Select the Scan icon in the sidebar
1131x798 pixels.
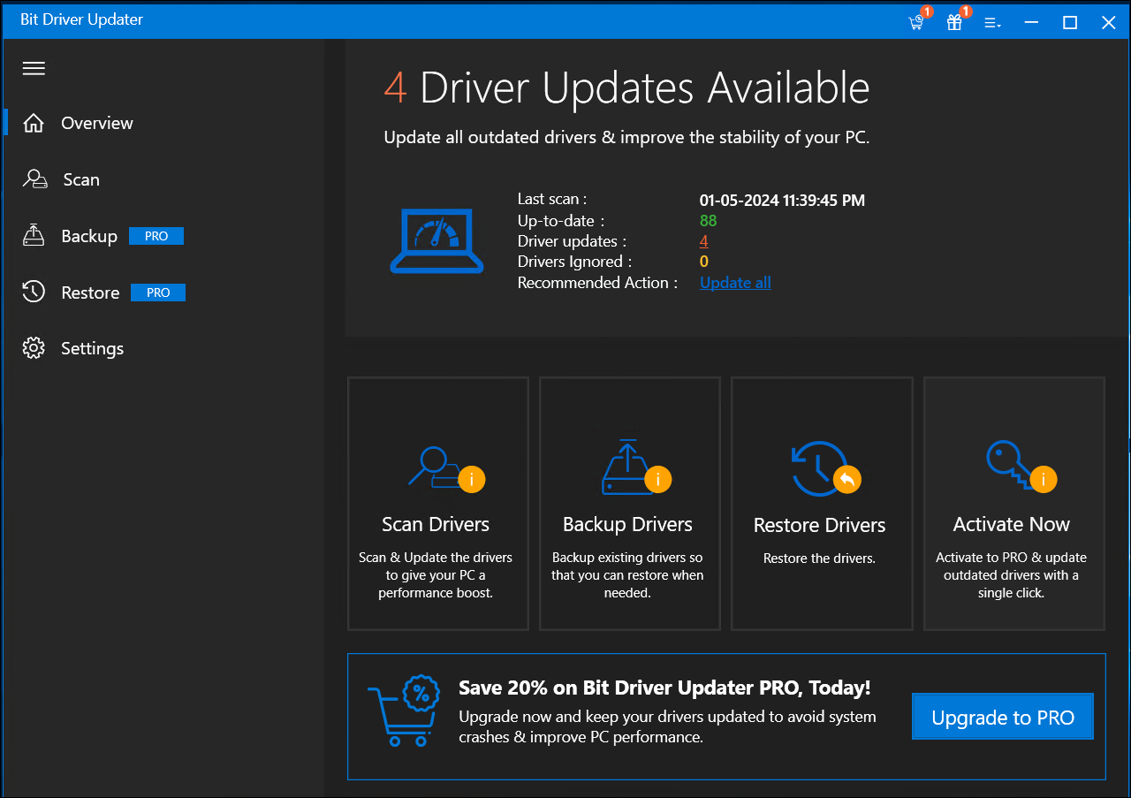(x=34, y=179)
